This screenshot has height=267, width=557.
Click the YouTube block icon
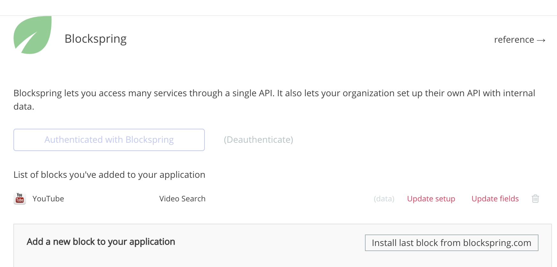click(20, 198)
